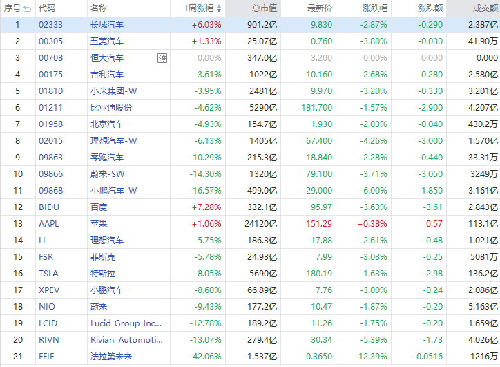This screenshot has height=367, width=500.
Task: Open the 小米集团-W stock link
Action: [x=114, y=91]
